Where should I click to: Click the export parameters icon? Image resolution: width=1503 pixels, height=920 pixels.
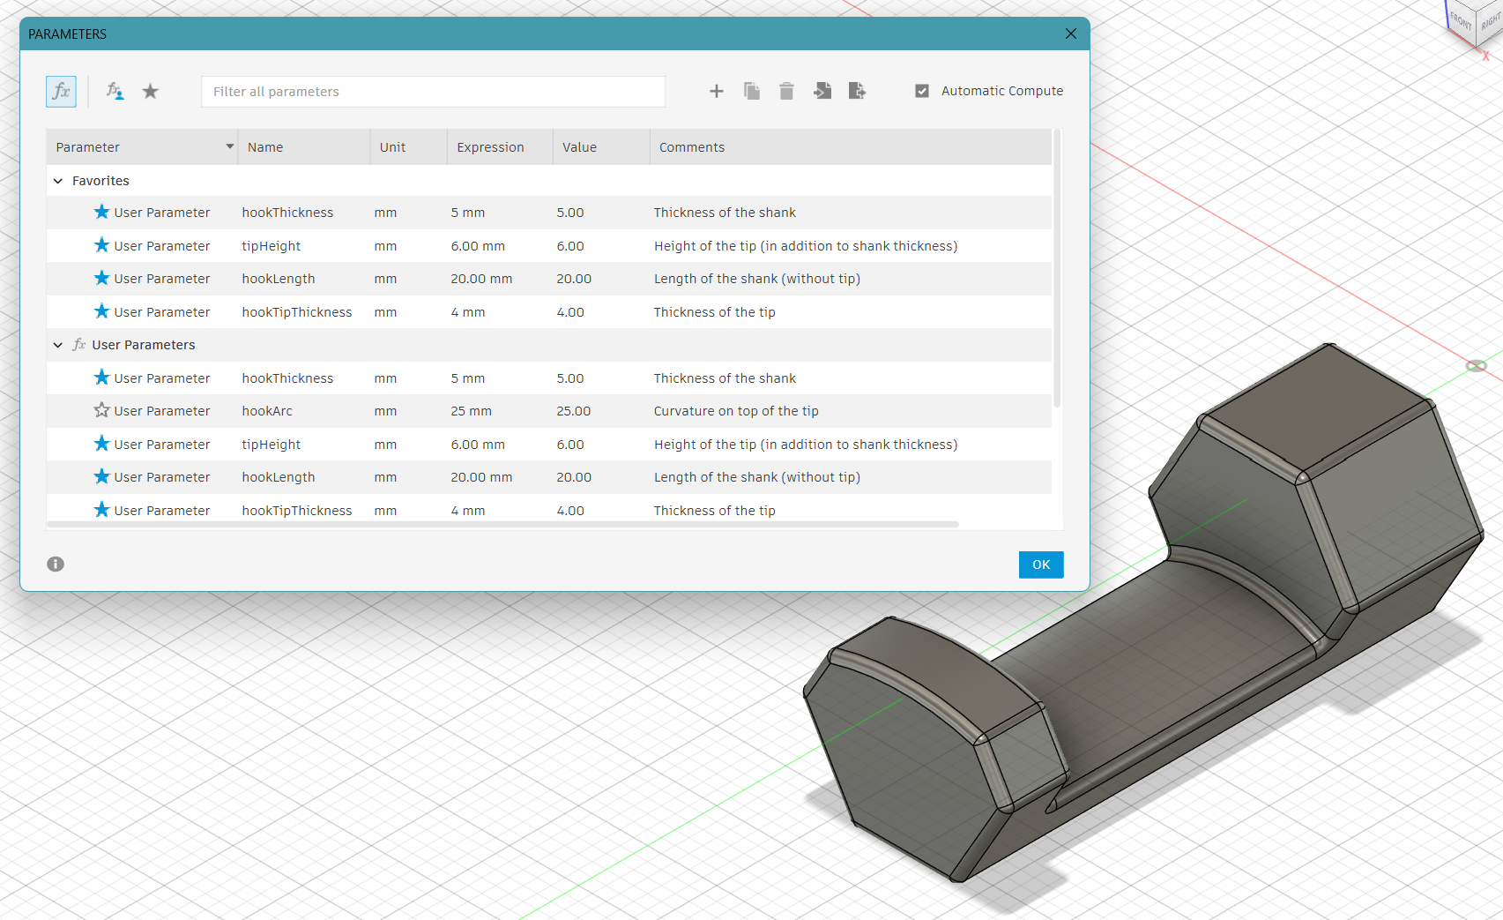[x=857, y=91]
